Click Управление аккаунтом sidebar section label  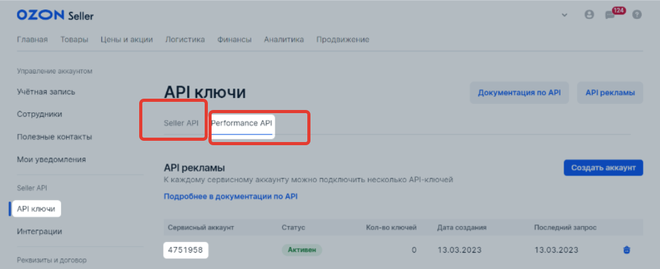(x=55, y=71)
